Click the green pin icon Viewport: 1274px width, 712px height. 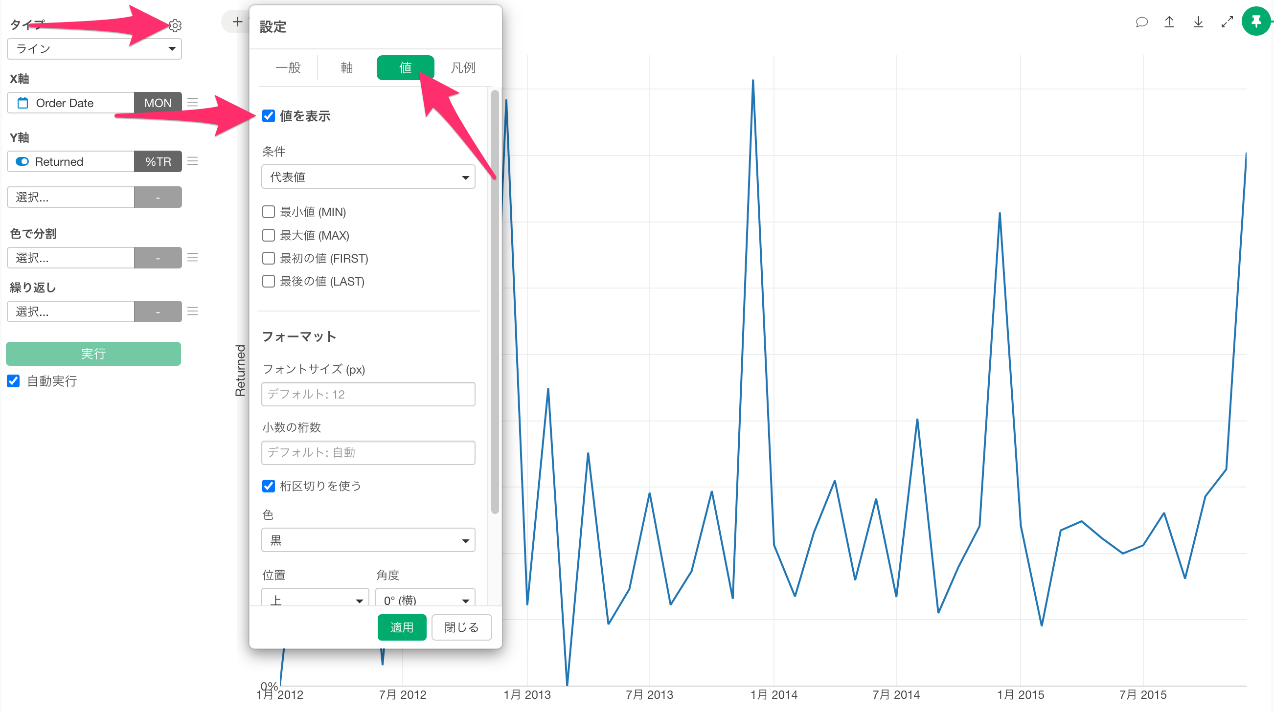(x=1256, y=21)
